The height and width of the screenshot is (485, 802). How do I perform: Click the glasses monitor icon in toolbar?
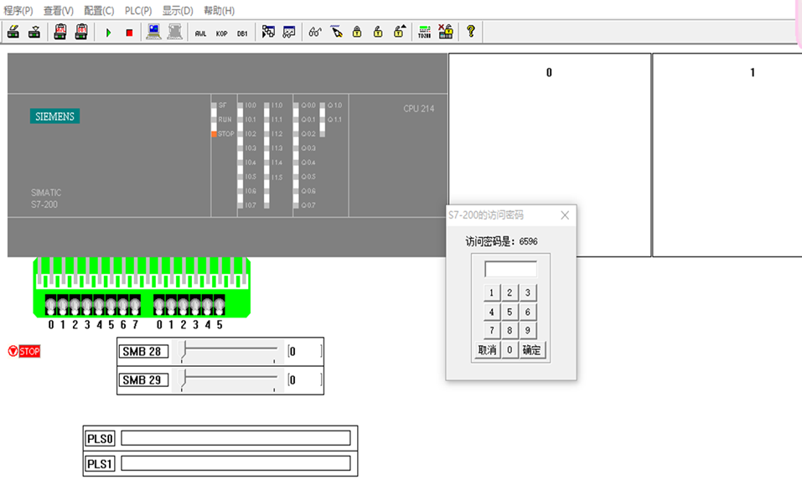(315, 32)
